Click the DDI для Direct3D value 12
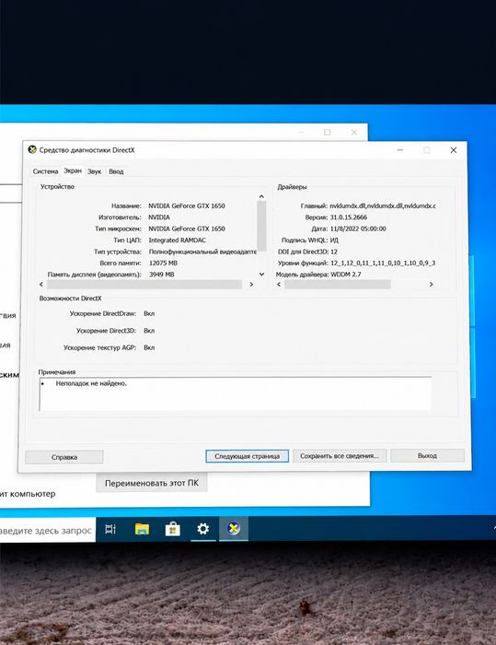Viewport: 496px width, 645px height. click(334, 252)
